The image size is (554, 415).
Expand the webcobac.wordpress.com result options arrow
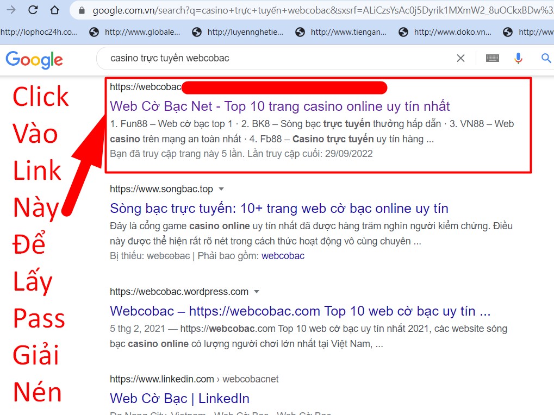(x=257, y=292)
